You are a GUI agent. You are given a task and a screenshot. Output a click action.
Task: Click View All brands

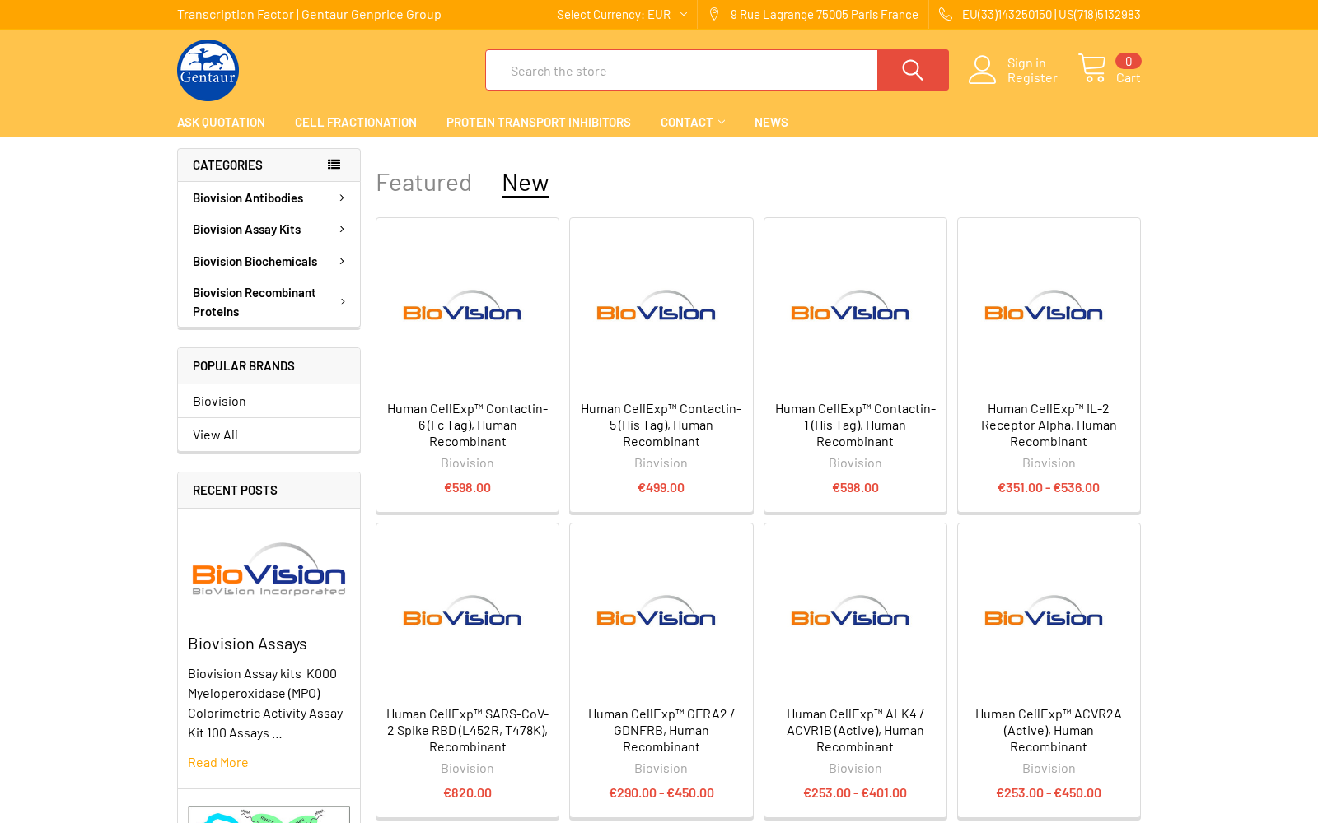215,435
